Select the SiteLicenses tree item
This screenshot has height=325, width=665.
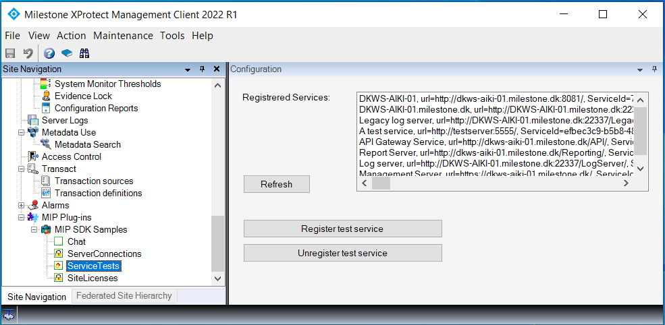[x=92, y=278]
